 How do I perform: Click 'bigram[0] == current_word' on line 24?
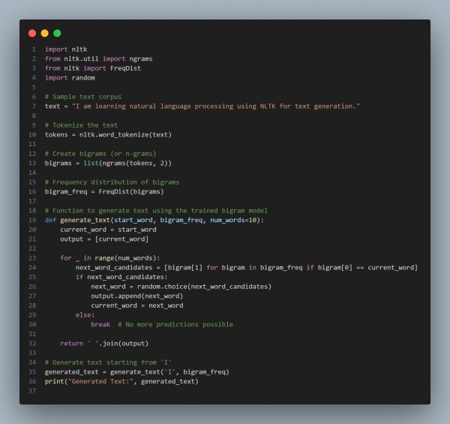(366, 268)
